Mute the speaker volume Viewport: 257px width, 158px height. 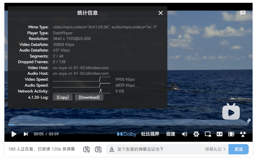[184, 134]
